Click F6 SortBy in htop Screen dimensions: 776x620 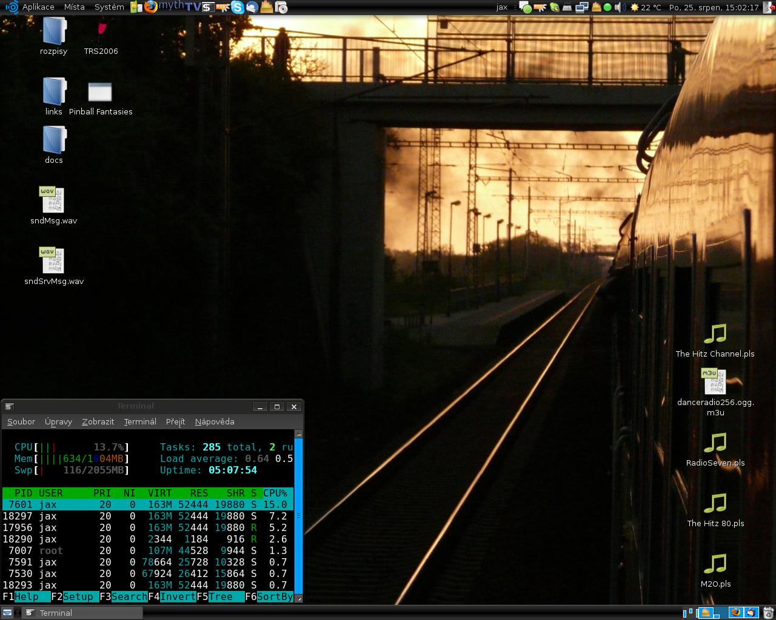pyautogui.click(x=275, y=597)
